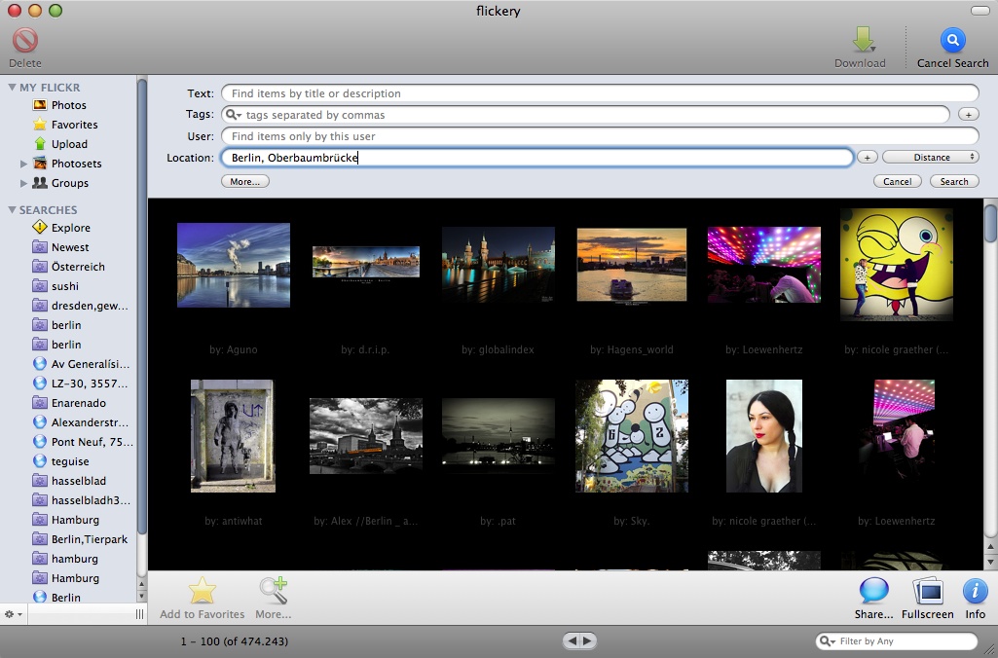Viewport: 998px width, 658px height.
Task: Enter Fullscreen view mode
Action: 927,591
